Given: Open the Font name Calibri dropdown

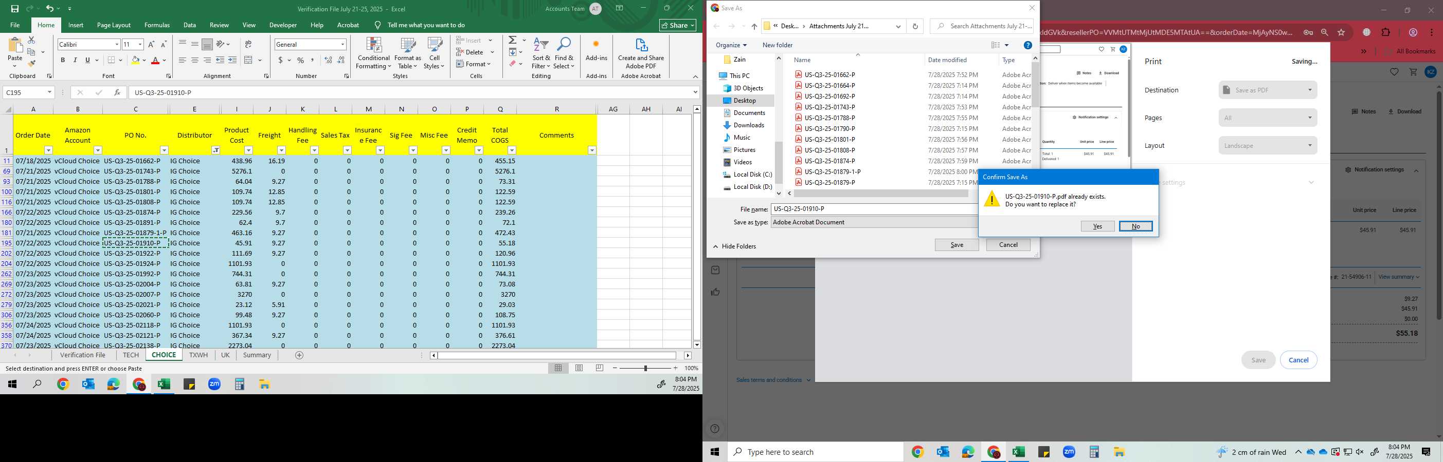Looking at the screenshot, I should [x=117, y=45].
